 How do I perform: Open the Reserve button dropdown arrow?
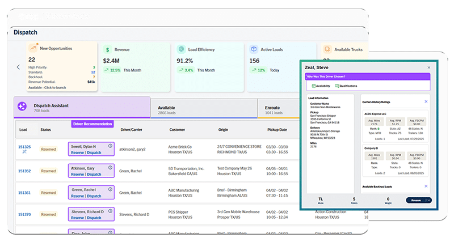click(x=429, y=200)
